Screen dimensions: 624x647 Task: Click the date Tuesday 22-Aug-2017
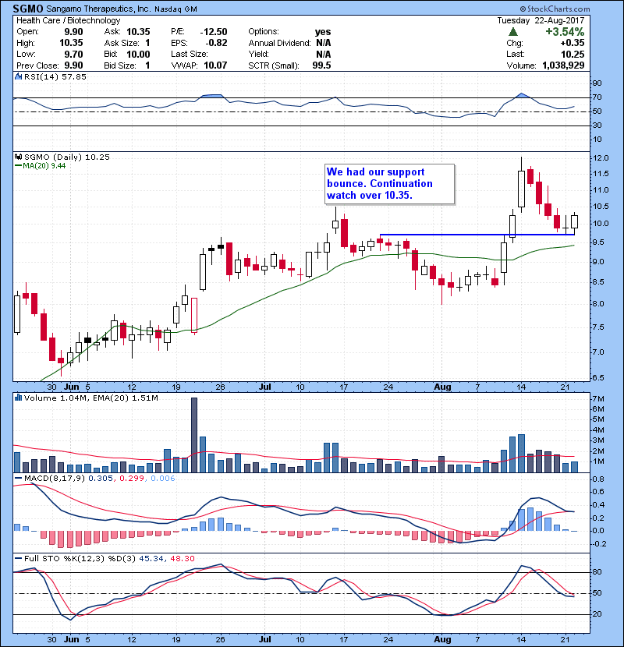[541, 20]
